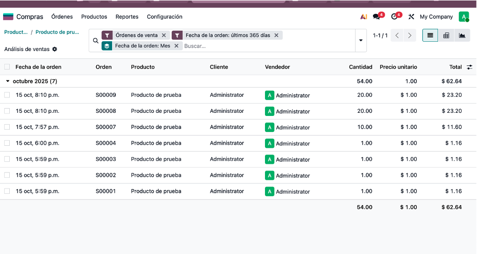
Task: Click quantity 10.00 in row S00007
Action: (365, 127)
